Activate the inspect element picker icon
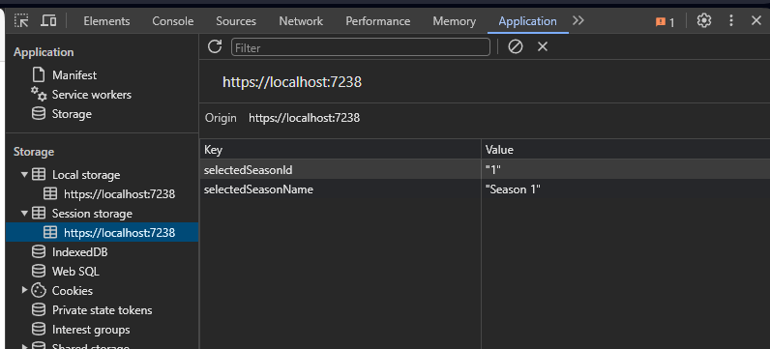Image resolution: width=770 pixels, height=349 pixels. point(21,20)
